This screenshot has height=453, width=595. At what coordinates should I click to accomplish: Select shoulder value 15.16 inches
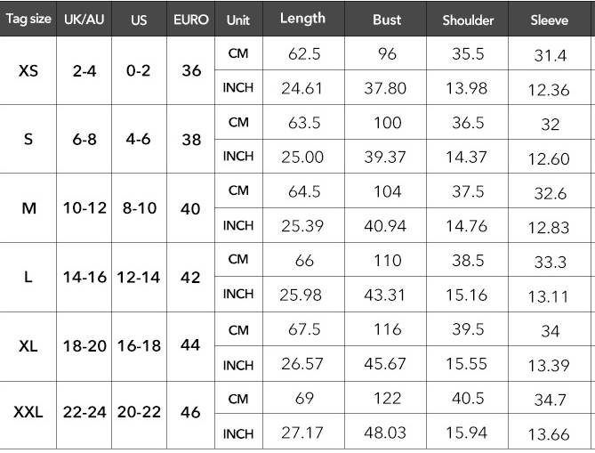pos(466,295)
